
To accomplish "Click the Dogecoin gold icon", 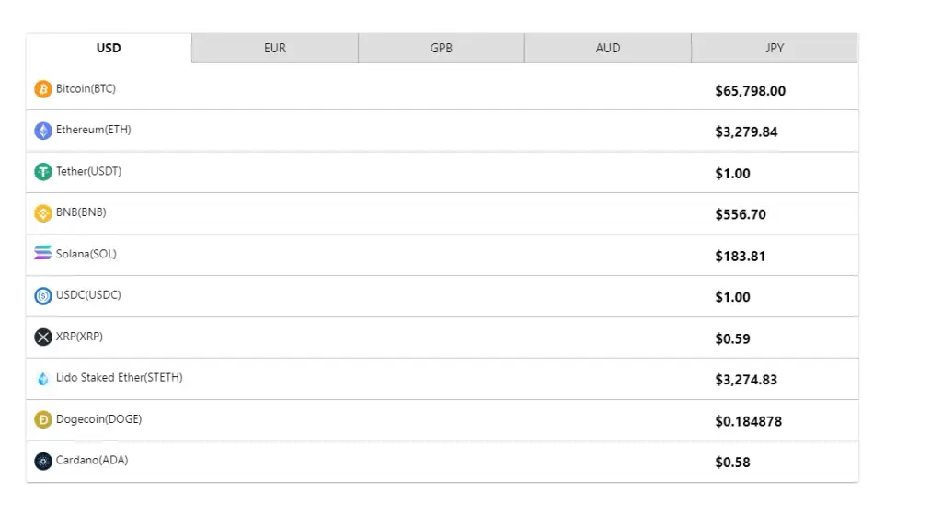I will click(42, 419).
